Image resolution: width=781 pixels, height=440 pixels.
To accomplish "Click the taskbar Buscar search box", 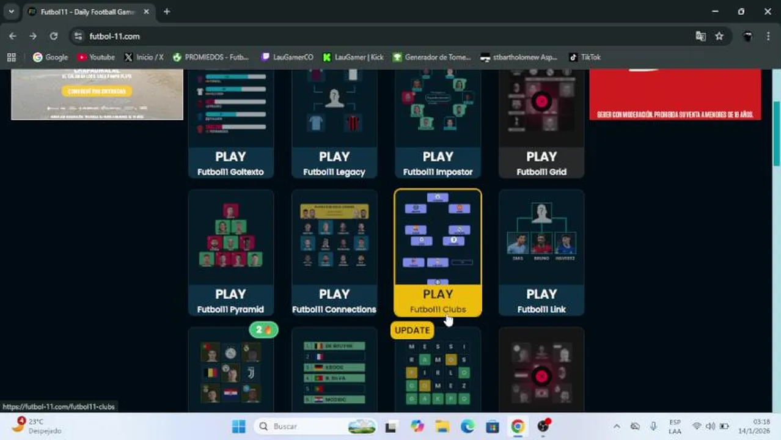I will click(x=316, y=427).
